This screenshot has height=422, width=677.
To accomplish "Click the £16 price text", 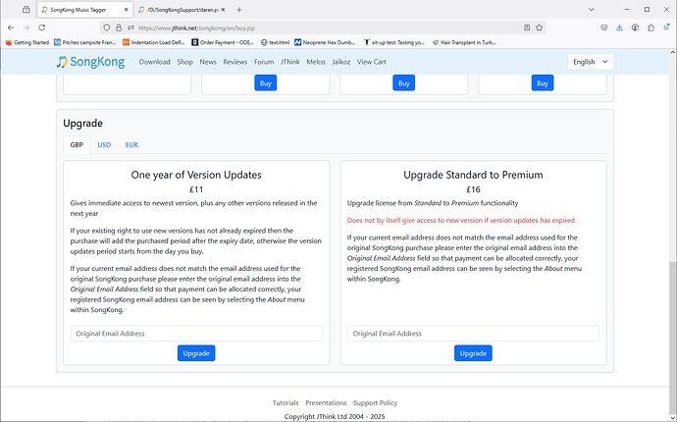I will pyautogui.click(x=473, y=189).
